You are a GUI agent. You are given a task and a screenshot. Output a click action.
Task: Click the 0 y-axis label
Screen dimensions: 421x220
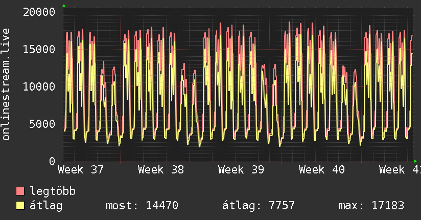tap(52, 161)
